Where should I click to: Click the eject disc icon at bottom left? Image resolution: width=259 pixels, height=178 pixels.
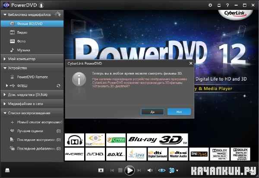click(x=7, y=170)
